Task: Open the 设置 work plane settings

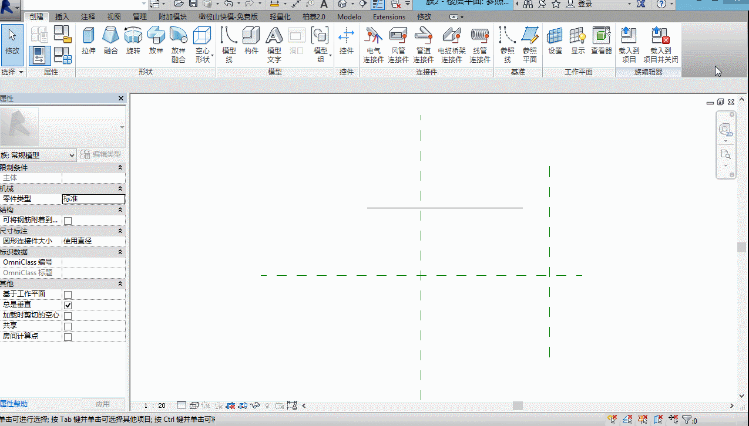Action: pos(555,40)
